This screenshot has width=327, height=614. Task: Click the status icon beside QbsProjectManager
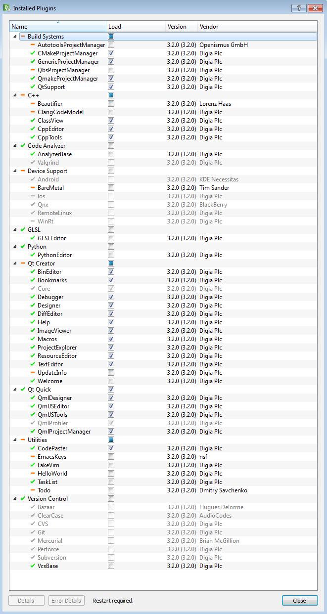pos(33,70)
